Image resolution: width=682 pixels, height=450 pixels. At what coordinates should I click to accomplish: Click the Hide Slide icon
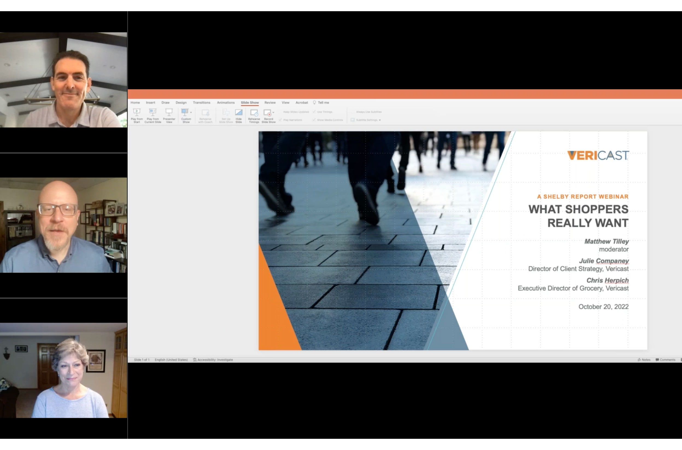pyautogui.click(x=239, y=112)
